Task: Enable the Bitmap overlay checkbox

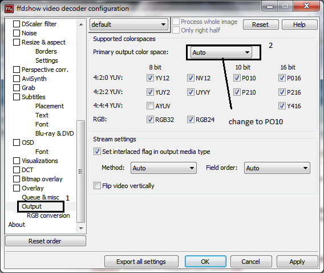Action: click(17, 179)
